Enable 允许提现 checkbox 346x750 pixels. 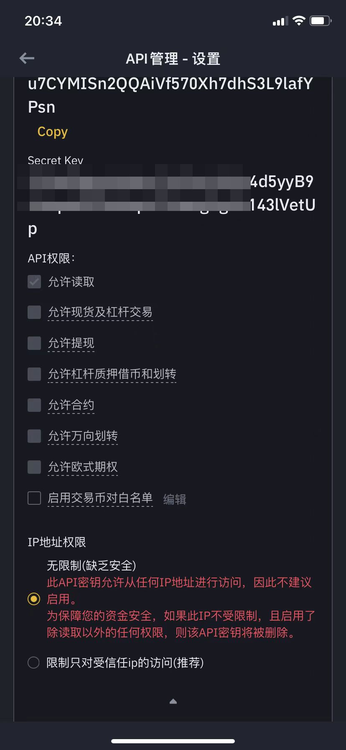[34, 343]
